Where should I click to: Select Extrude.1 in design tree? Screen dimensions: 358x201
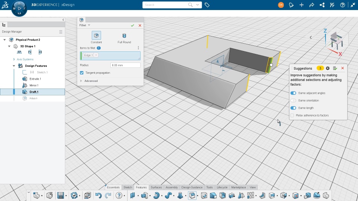tap(35, 79)
